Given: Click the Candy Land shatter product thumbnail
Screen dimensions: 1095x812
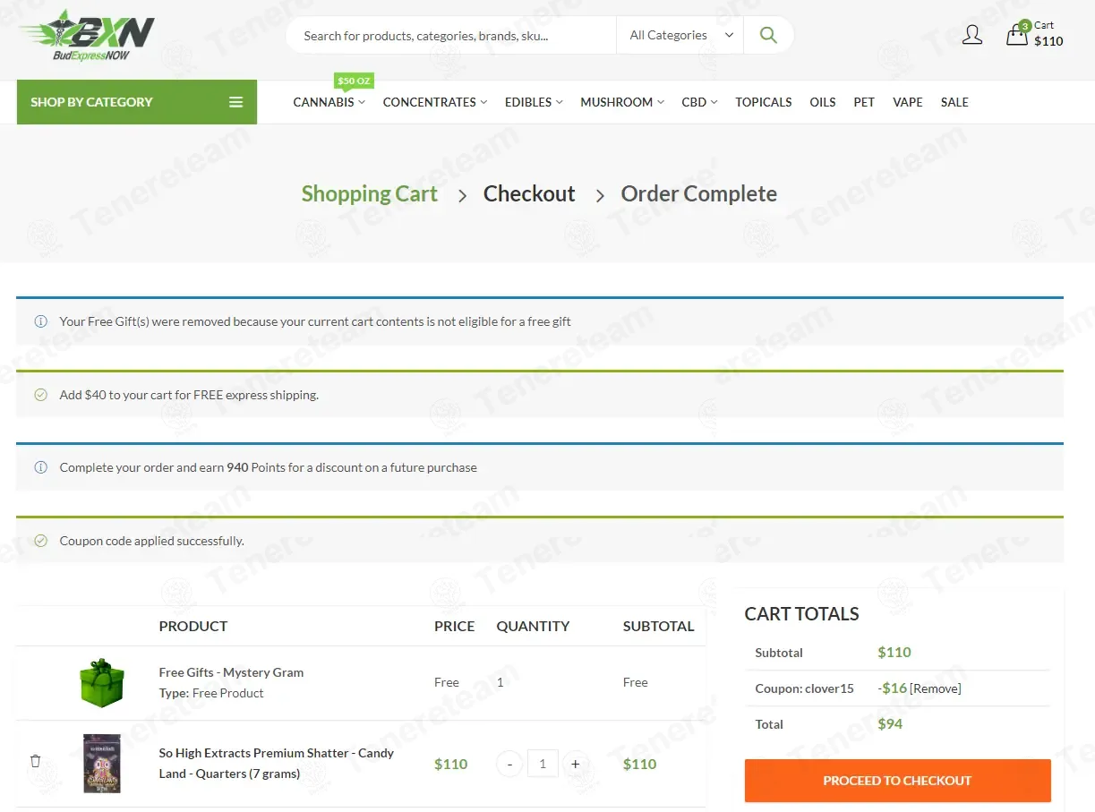Looking at the screenshot, I should (x=101, y=764).
